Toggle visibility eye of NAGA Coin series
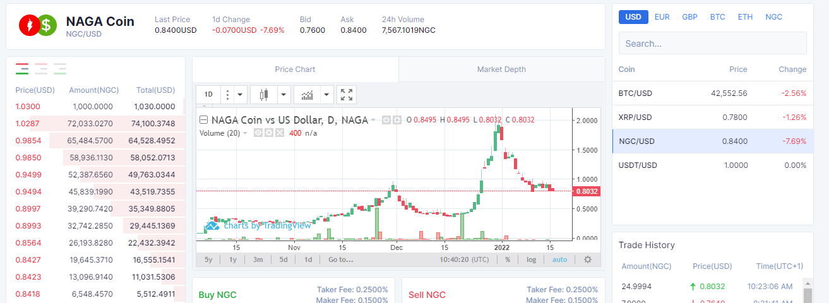The width and height of the screenshot is (829, 303). coord(386,120)
